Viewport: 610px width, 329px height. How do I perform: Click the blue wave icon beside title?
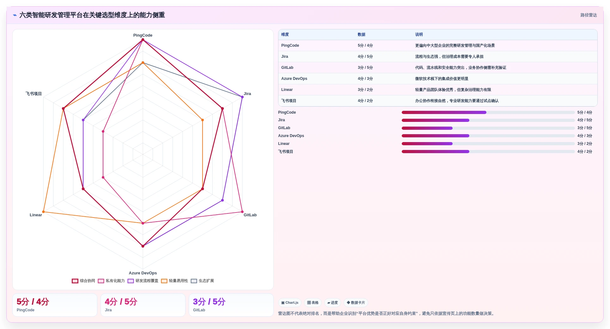coord(15,15)
